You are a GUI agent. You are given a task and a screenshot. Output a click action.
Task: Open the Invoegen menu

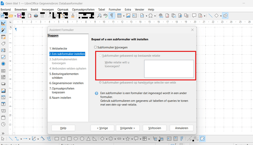tap(48, 10)
